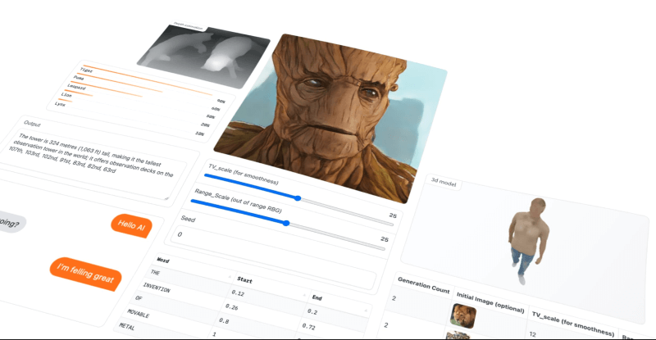Click the Range_Scale slider handle
The width and height of the screenshot is (656, 340).
point(286,222)
